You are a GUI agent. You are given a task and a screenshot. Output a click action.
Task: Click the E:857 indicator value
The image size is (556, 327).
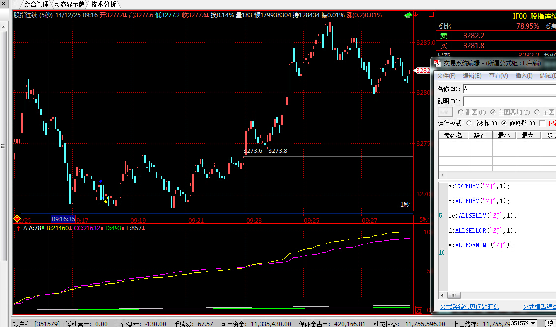pos(134,228)
